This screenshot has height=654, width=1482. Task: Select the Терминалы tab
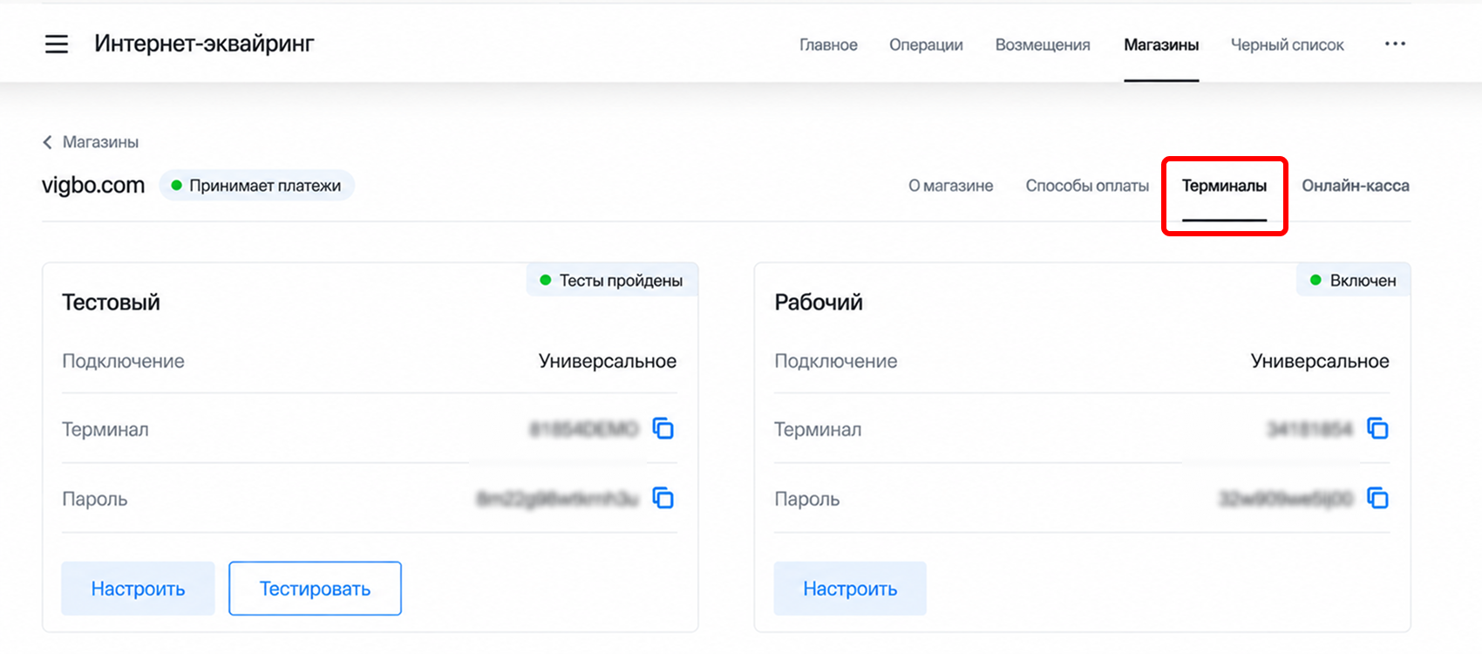coord(1224,186)
